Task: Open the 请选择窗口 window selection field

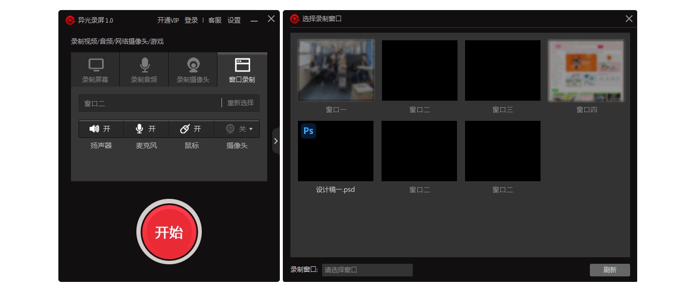Action: tap(367, 270)
